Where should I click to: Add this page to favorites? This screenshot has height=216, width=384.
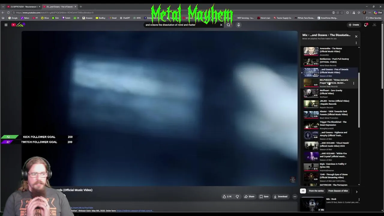(x=342, y=13)
